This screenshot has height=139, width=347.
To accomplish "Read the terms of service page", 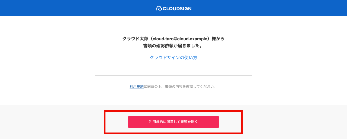I will pos(137,87).
